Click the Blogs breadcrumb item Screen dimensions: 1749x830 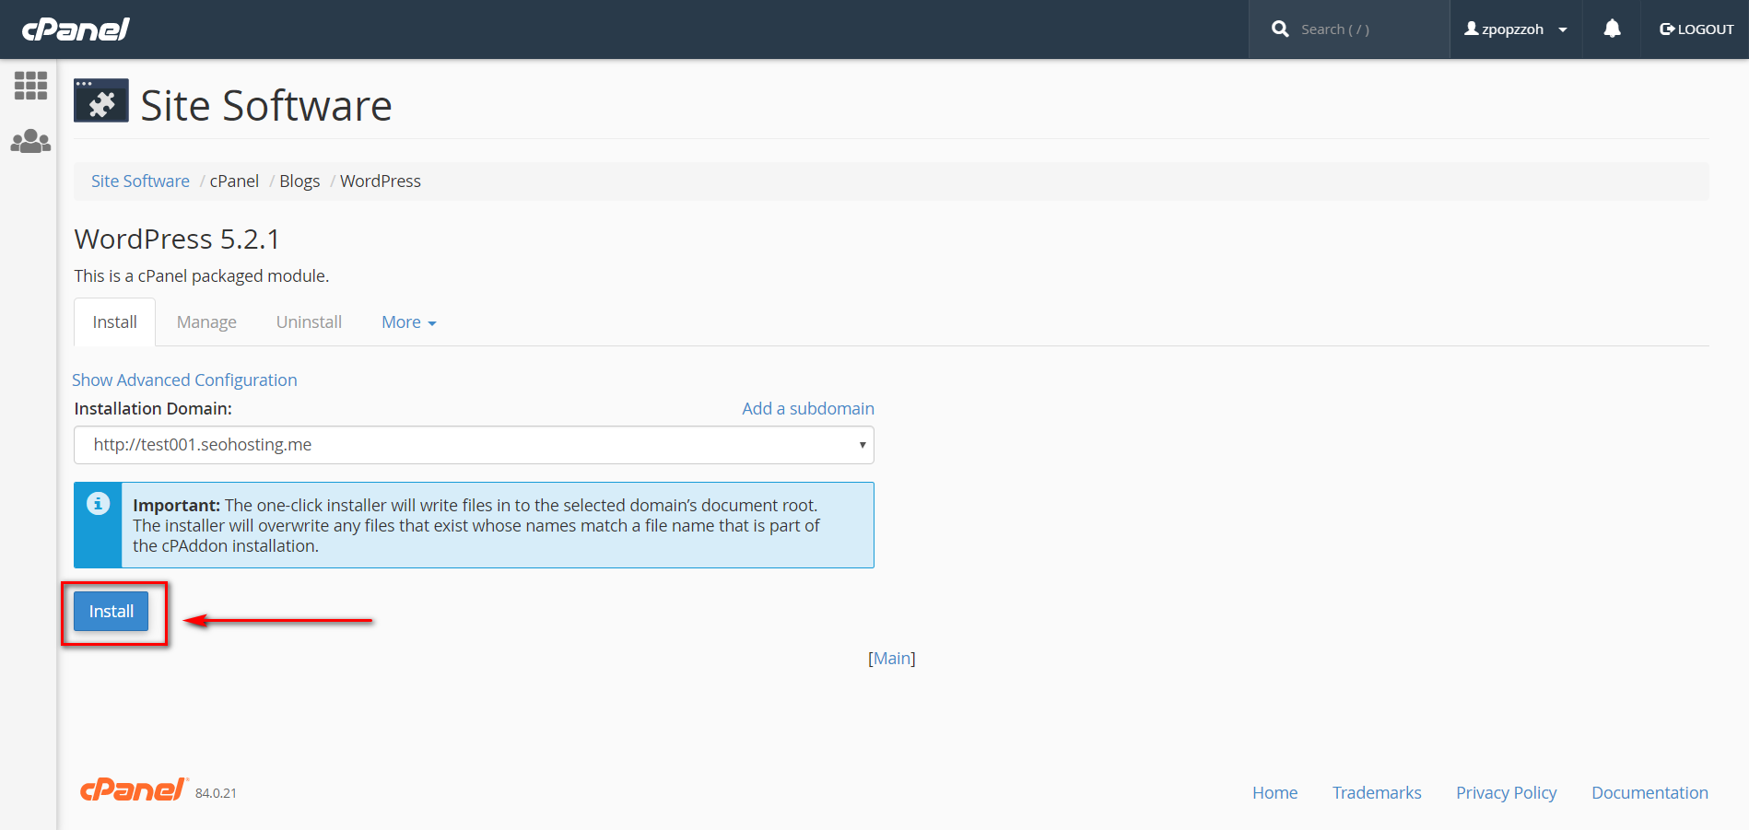pyautogui.click(x=299, y=181)
